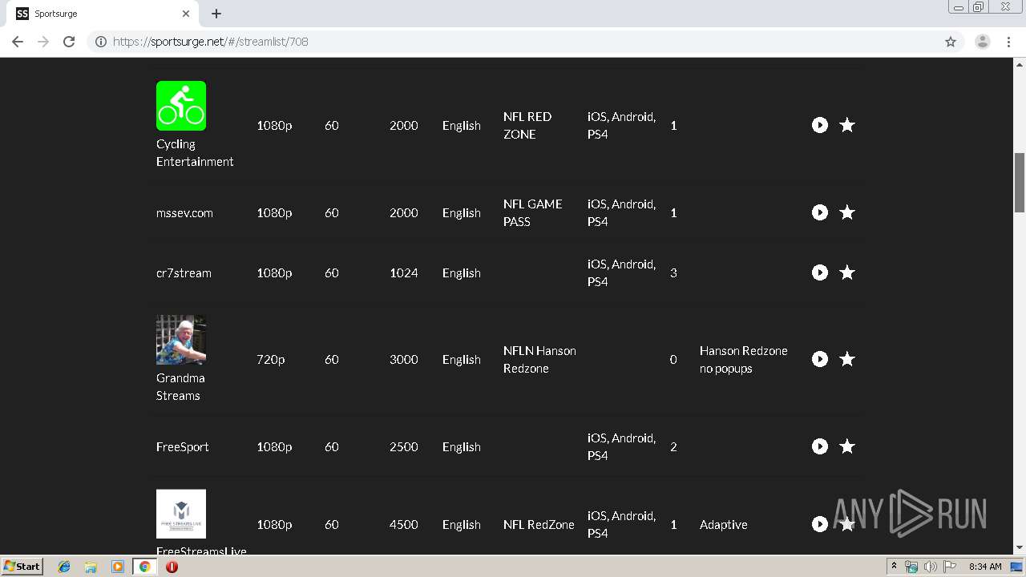Screen dimensions: 1026x577
Task: Bookmark this page with star icon
Action: coord(951,42)
